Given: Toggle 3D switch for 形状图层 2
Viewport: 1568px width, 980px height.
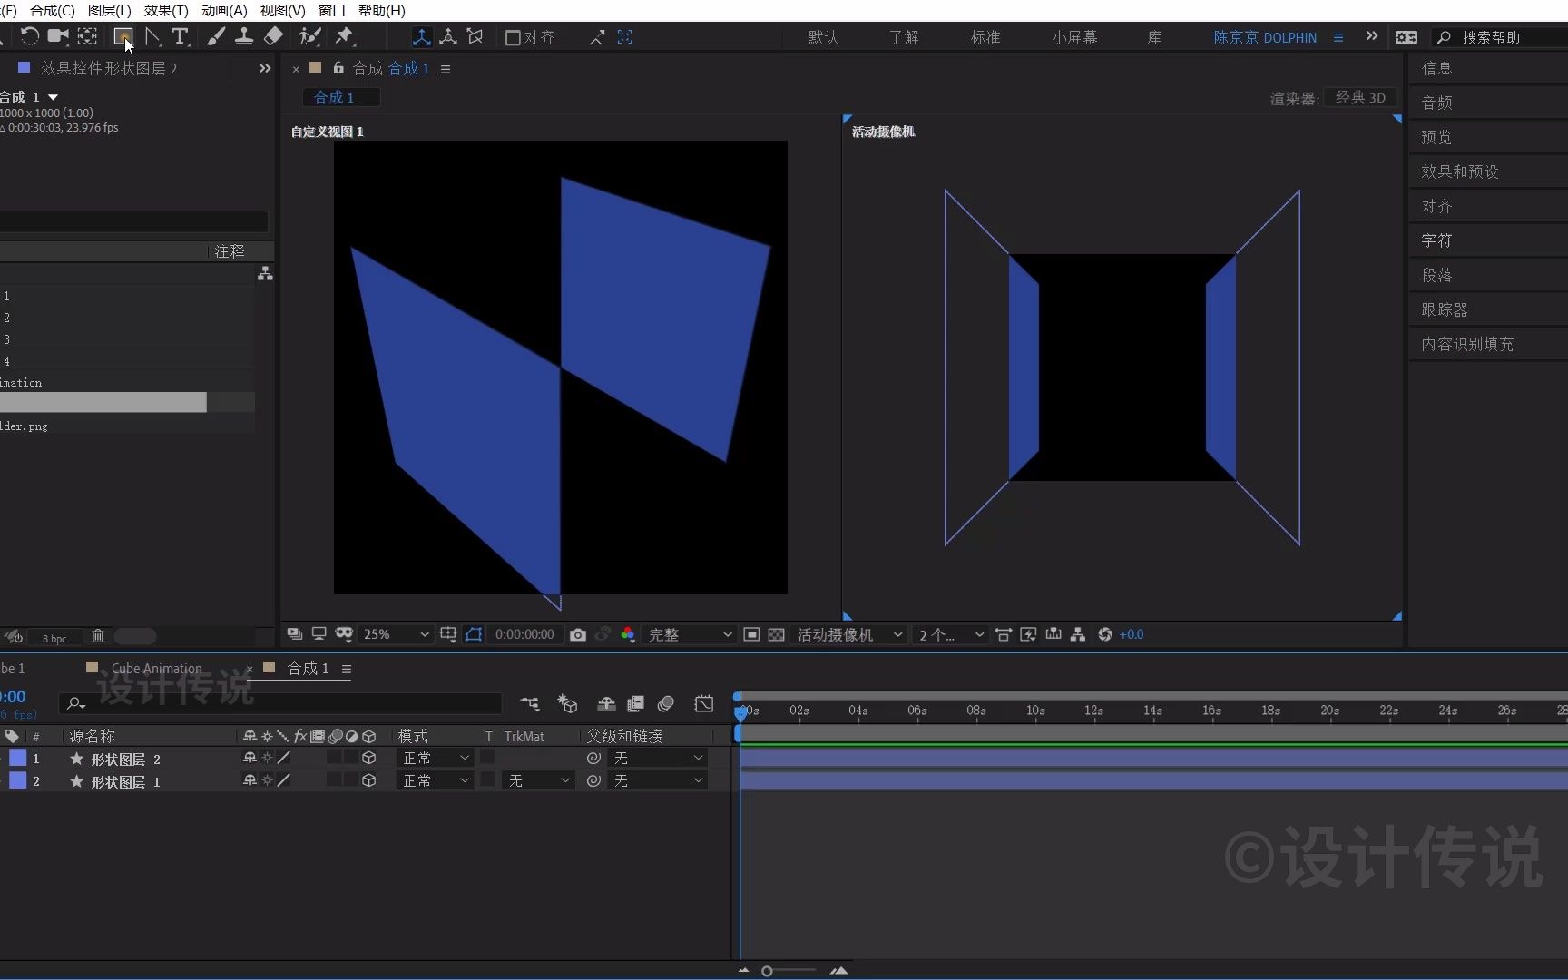Looking at the screenshot, I should [x=369, y=758].
